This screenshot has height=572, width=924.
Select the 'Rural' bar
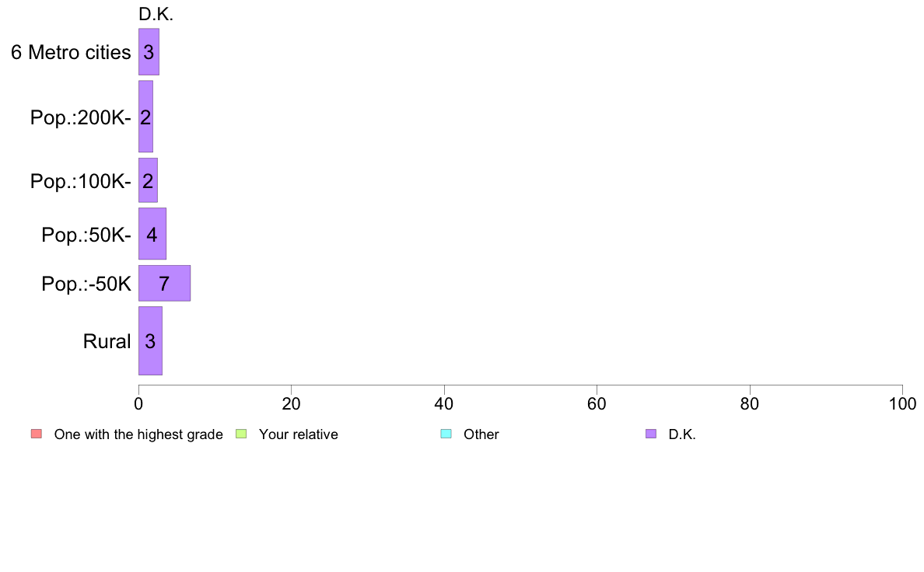click(150, 340)
